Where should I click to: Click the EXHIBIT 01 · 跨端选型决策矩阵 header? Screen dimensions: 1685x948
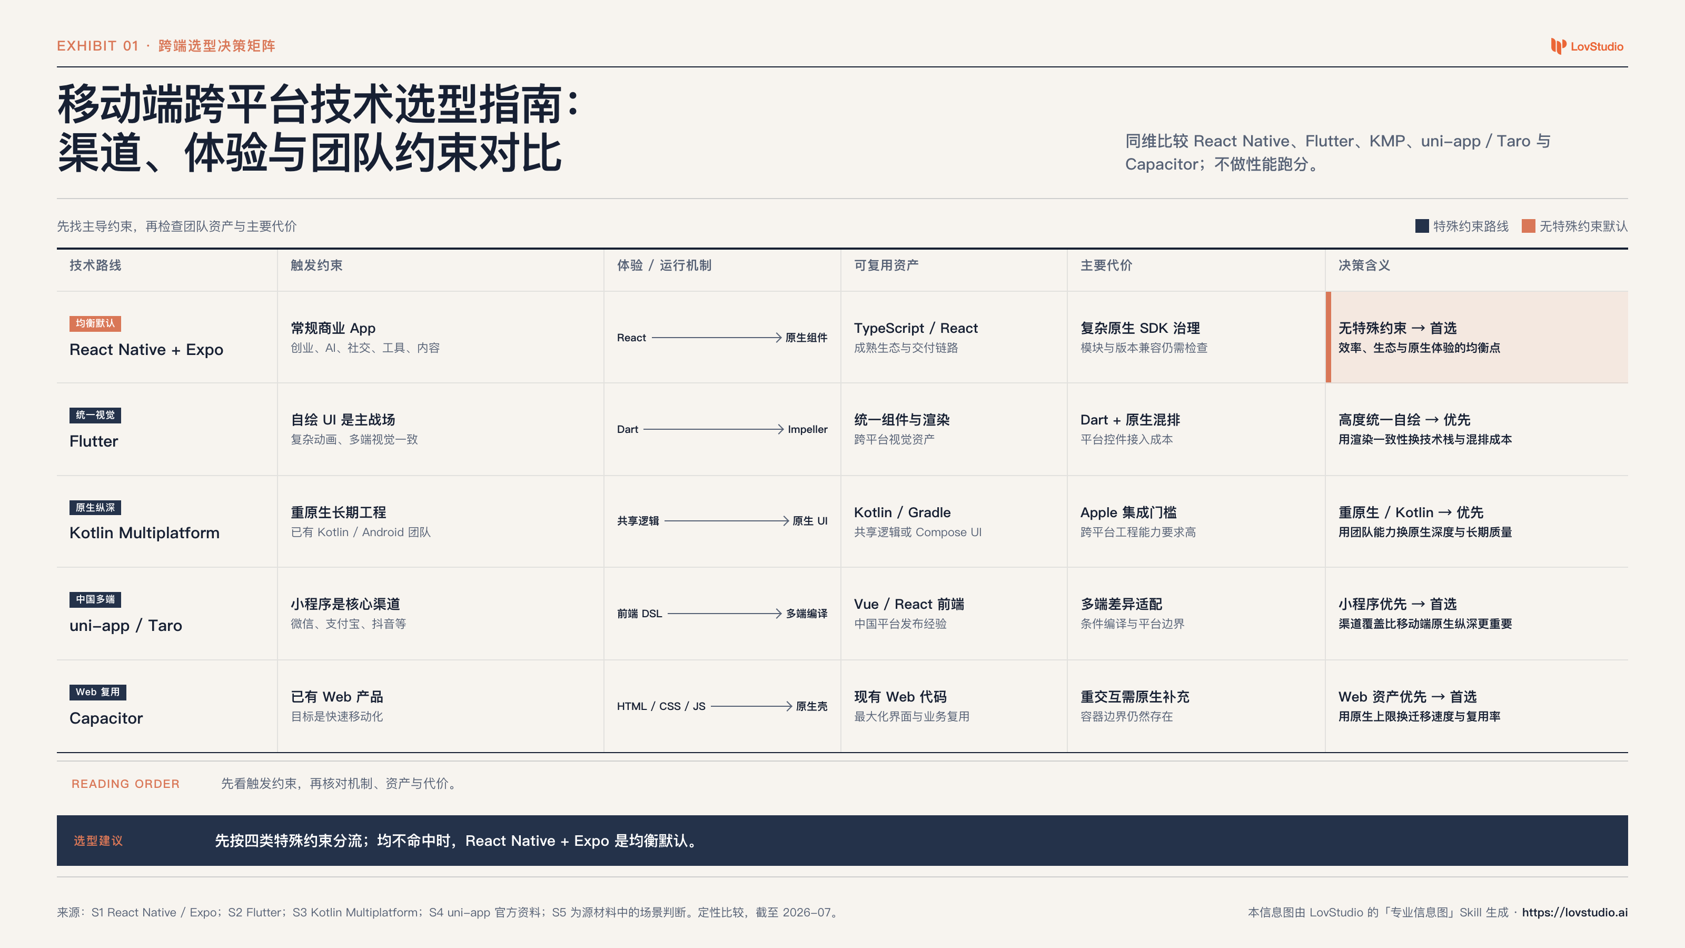[x=166, y=46]
